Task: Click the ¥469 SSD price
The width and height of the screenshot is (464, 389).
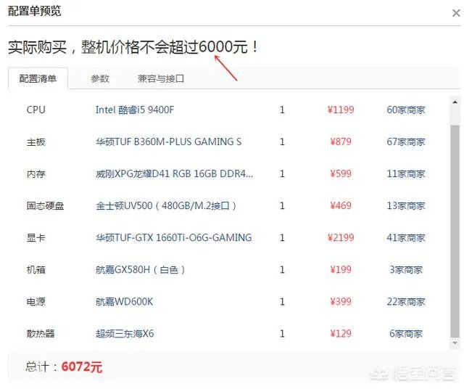Action: click(x=341, y=206)
